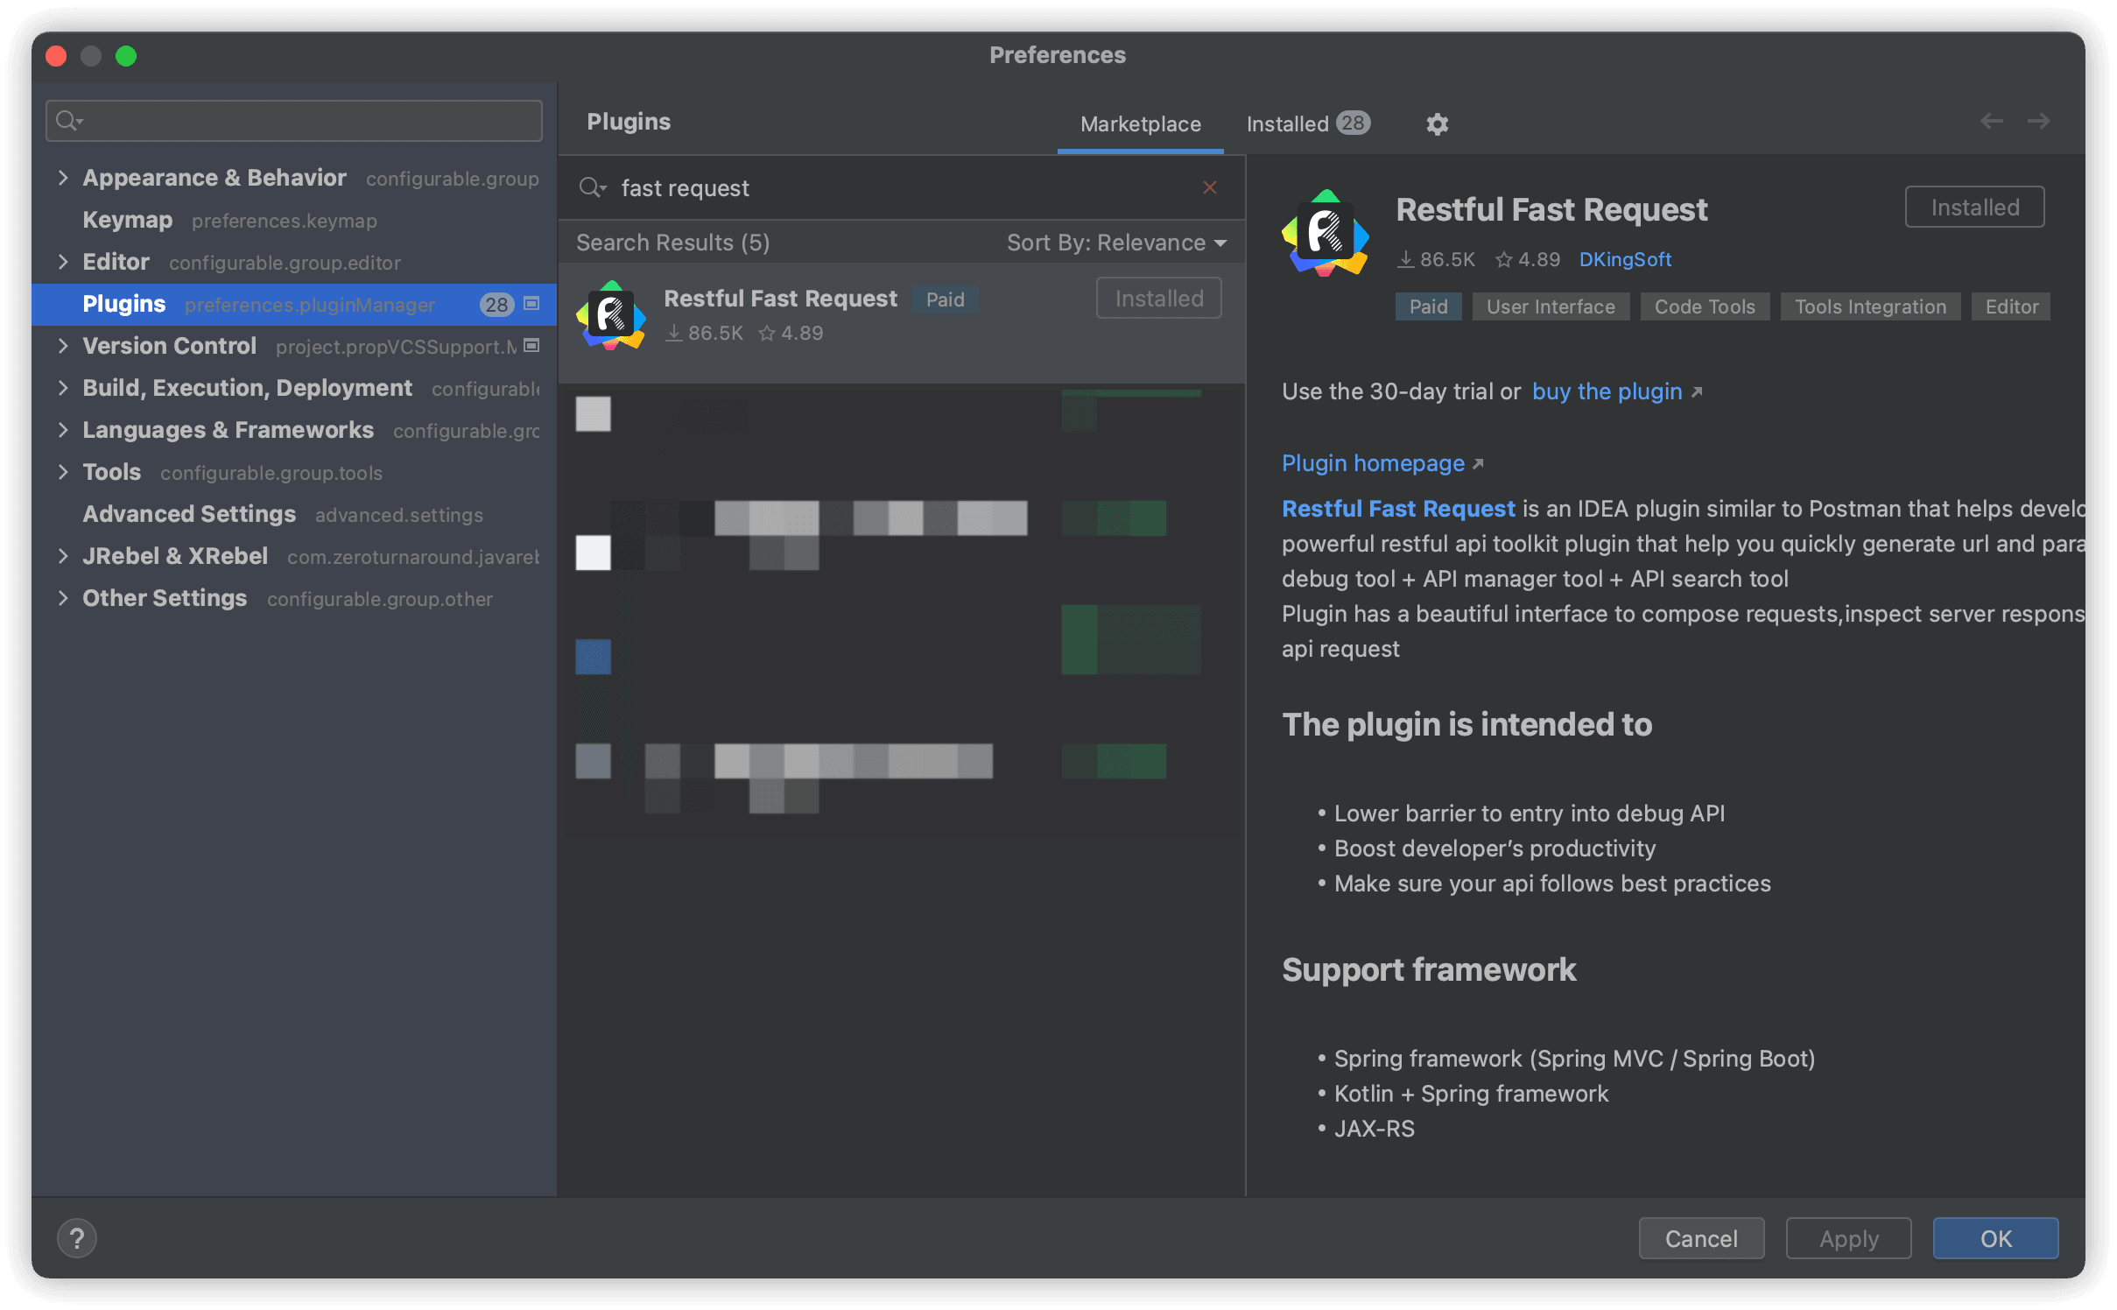Open the DKingSoft vendor link
2117x1310 pixels.
click(x=1625, y=259)
